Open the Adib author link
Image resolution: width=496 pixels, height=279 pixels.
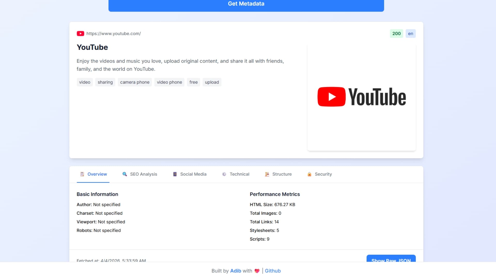(x=236, y=271)
